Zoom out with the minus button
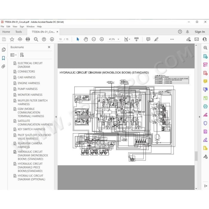Viewport: 209px width, 209px height. pos(94,39)
